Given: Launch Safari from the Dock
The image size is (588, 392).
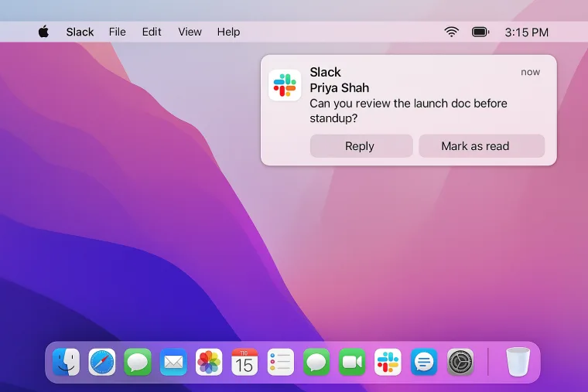Looking at the screenshot, I should [102, 362].
